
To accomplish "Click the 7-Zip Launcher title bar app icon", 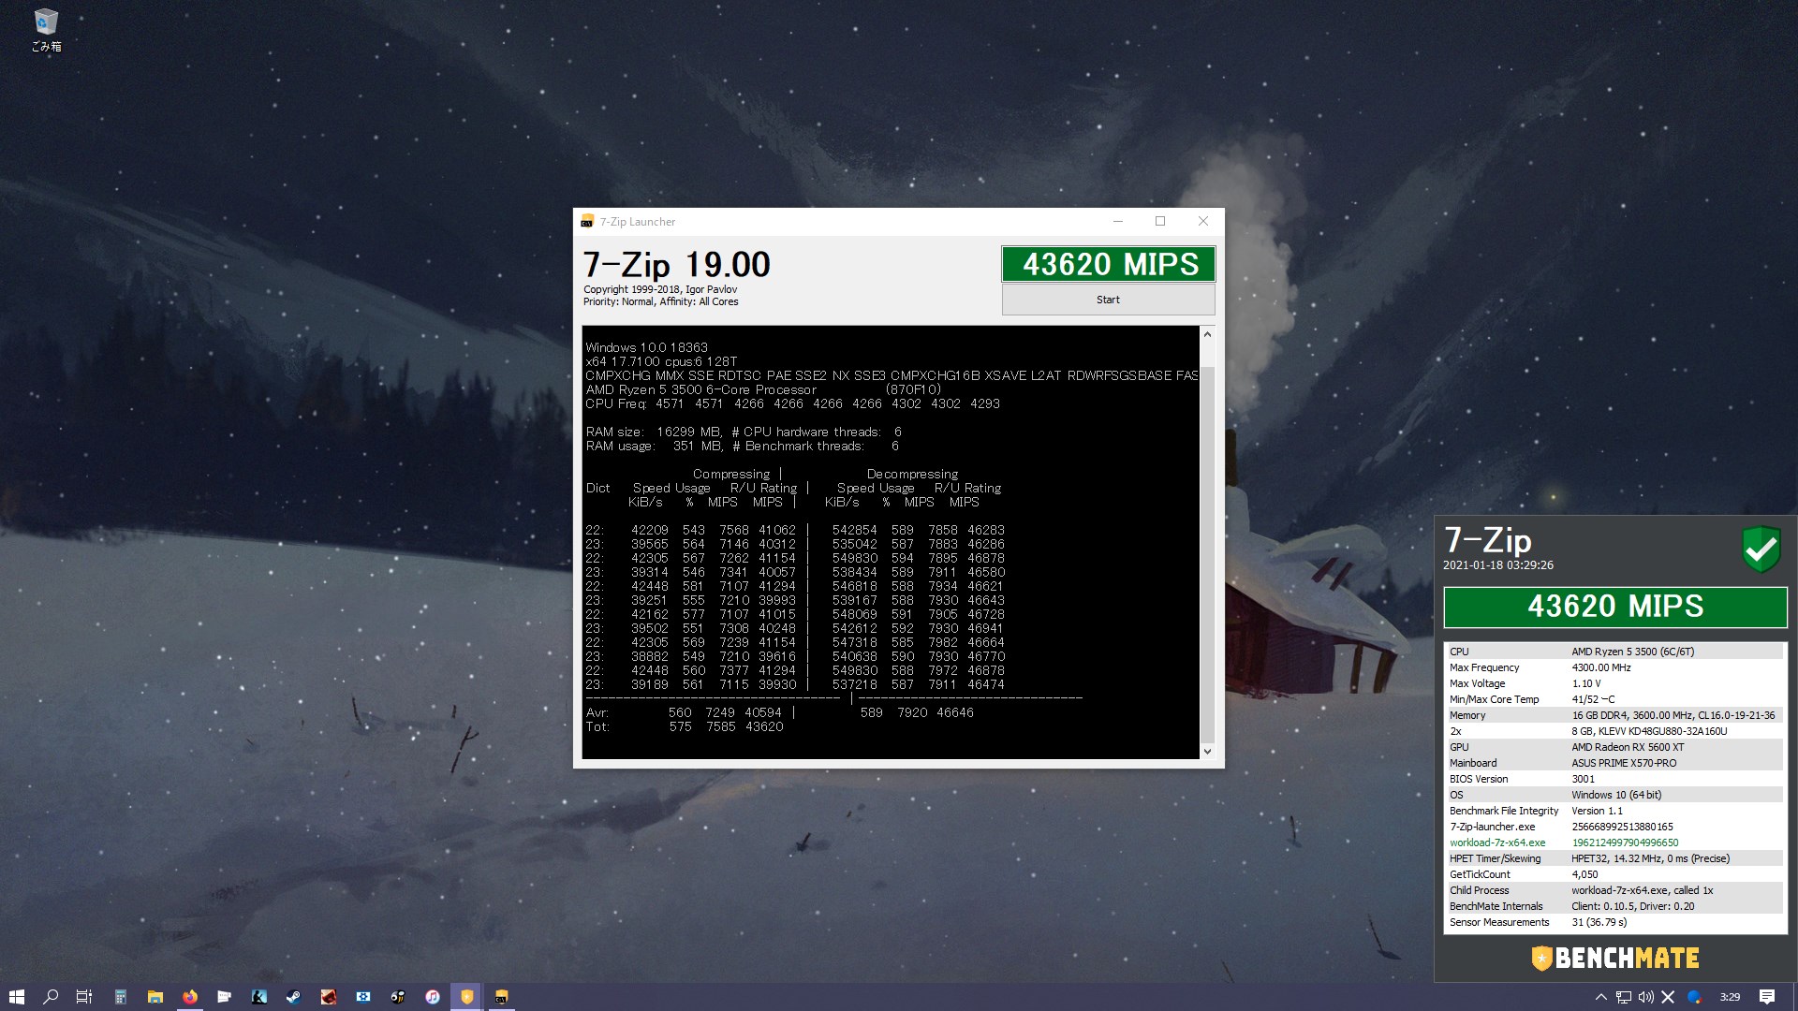I will pyautogui.click(x=587, y=222).
